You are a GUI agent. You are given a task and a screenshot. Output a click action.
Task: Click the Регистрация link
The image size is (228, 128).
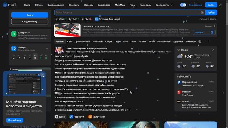tap(196, 5)
